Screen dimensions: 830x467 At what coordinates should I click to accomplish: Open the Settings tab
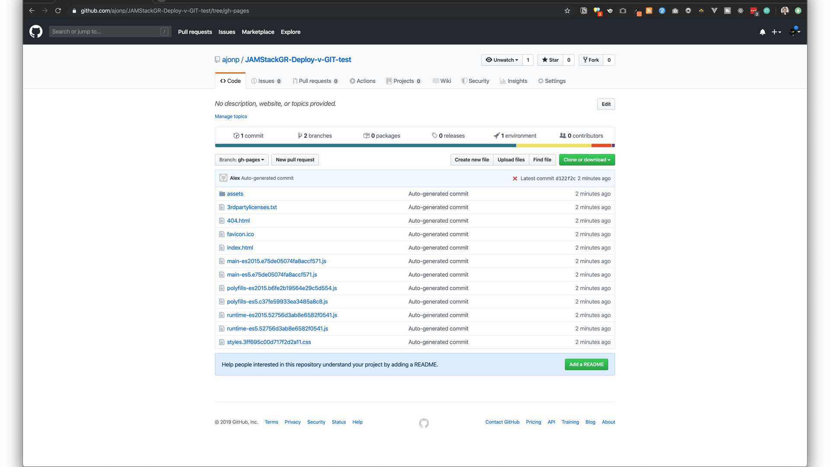552,81
